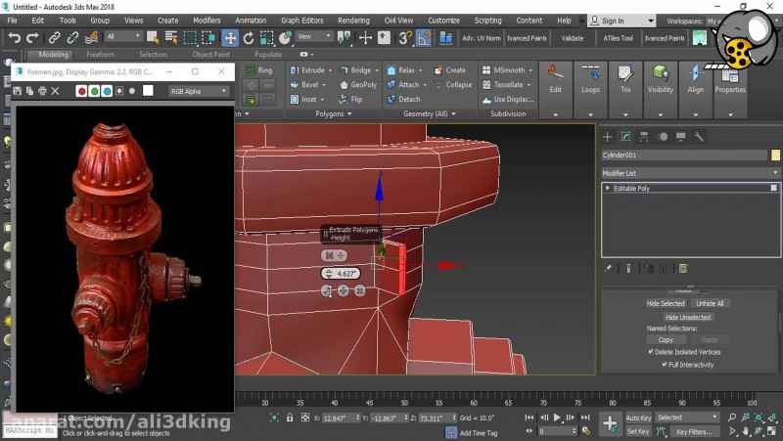Open reference coordinate system View dropdown

click(x=314, y=36)
